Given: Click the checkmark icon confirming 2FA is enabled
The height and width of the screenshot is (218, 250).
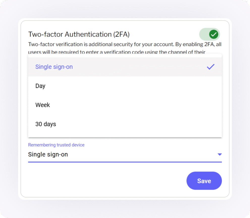Looking at the screenshot, I should 214,34.
